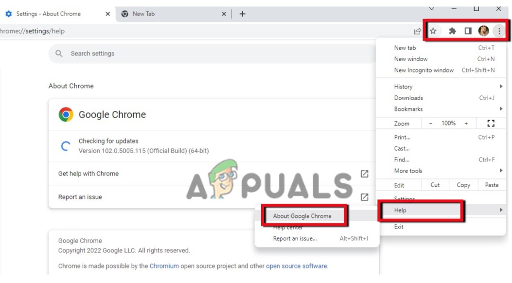The height and width of the screenshot is (283, 512).
Task: Switch to the New Tab browser tab
Action: click(x=143, y=14)
